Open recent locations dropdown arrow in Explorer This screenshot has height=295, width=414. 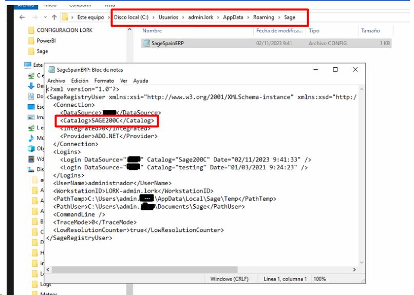(x=45, y=17)
